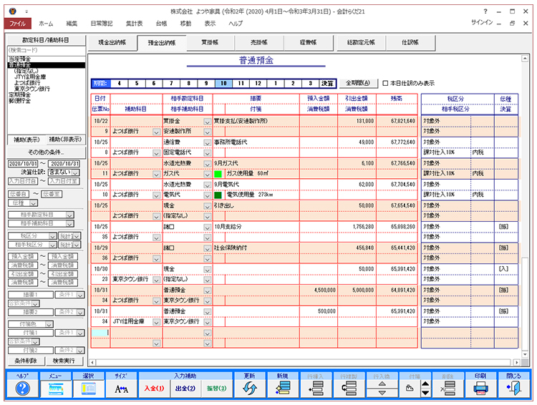Open the ファイル menu
The width and height of the screenshot is (537, 405).
coord(17,24)
